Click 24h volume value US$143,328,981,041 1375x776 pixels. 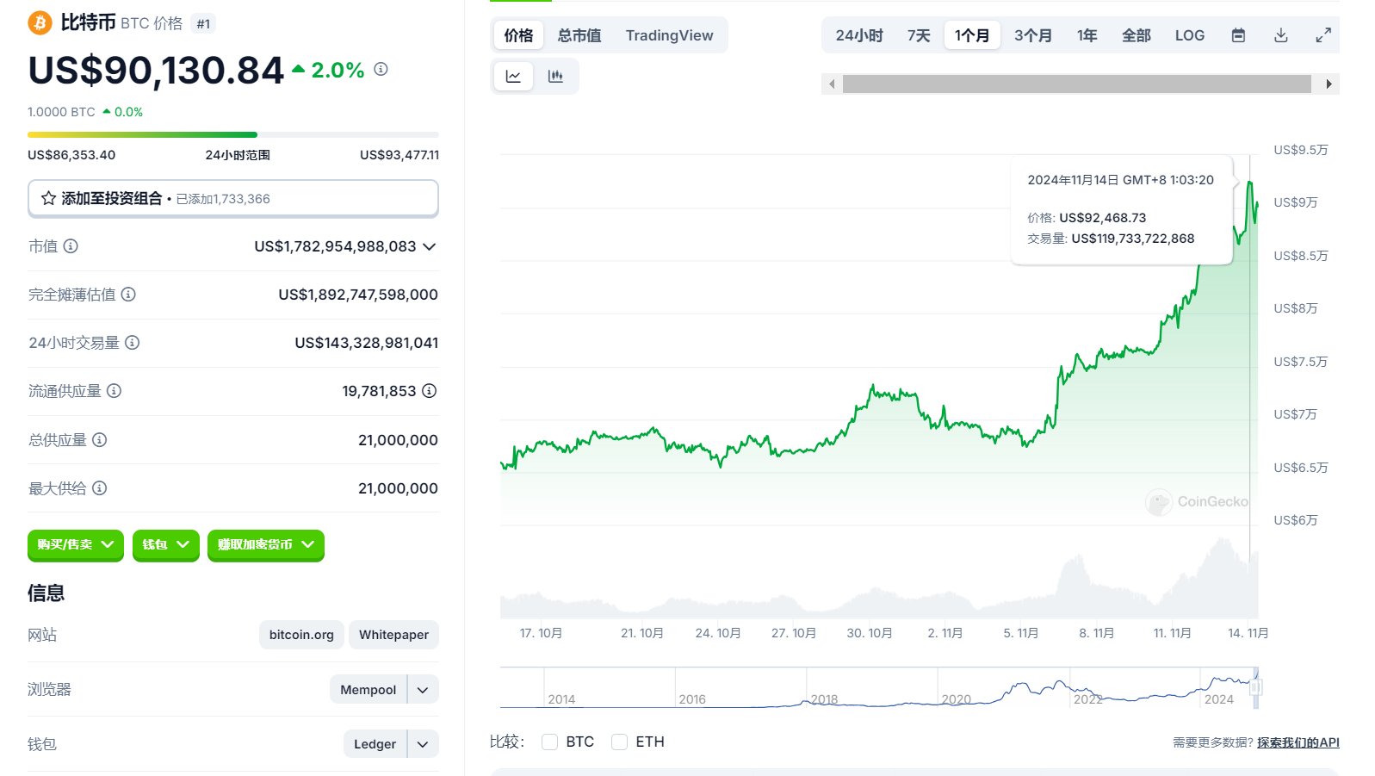[x=367, y=343]
